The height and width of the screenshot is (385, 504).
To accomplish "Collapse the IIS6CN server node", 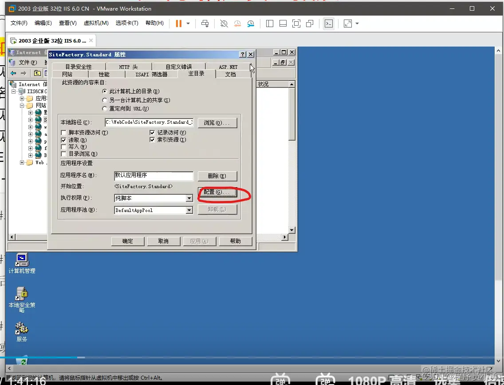I will (13, 91).
